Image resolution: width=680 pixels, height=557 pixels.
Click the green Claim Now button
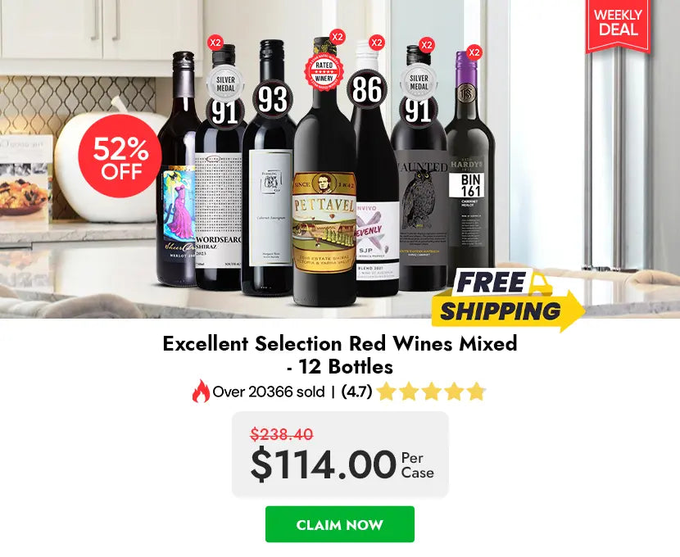(x=339, y=524)
